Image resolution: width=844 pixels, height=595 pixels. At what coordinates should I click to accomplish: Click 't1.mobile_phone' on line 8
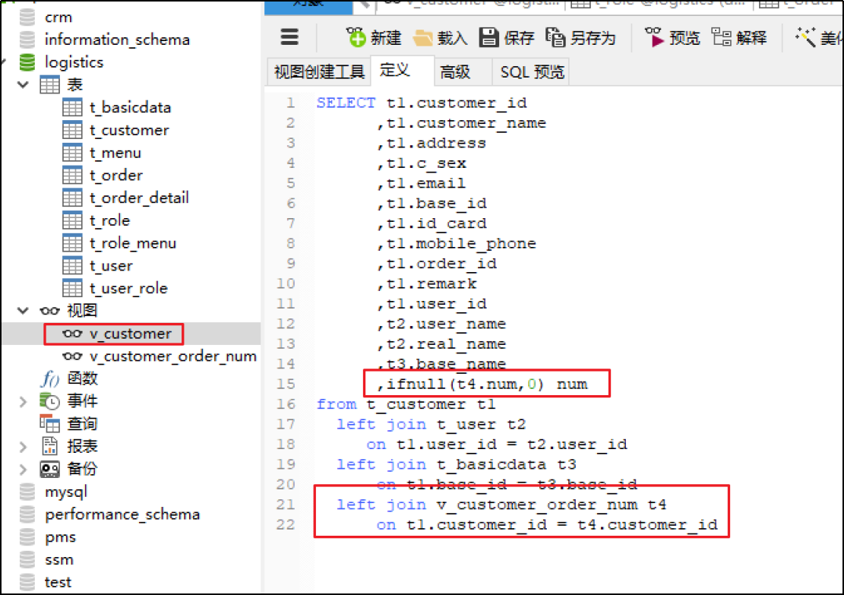pyautogui.click(x=461, y=244)
